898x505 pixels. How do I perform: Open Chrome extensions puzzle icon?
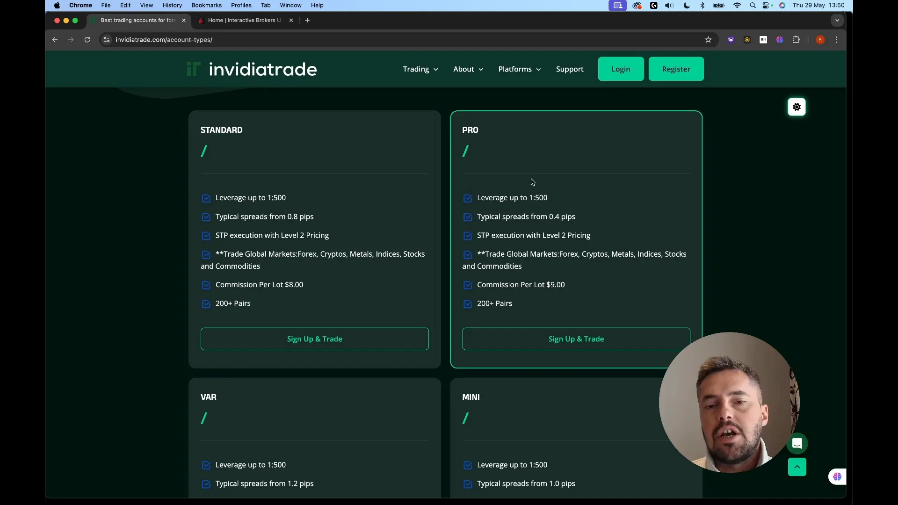[796, 40]
